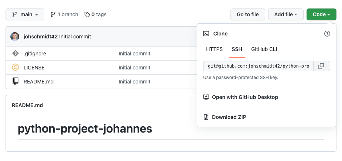Click the README.md file book icon
Image resolution: width=342 pixels, height=161 pixels.
[x=15, y=81]
